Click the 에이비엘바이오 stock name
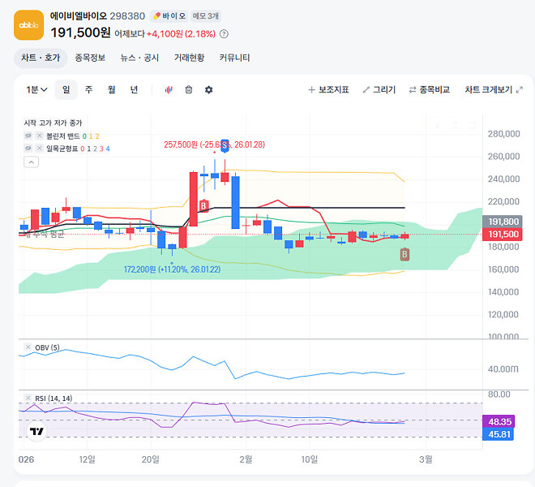Screen dimensions: 535x487 pos(79,15)
